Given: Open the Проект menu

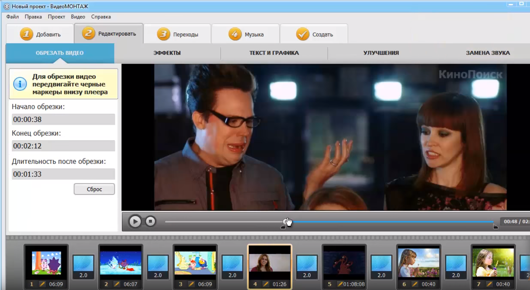Looking at the screenshot, I should pos(57,17).
